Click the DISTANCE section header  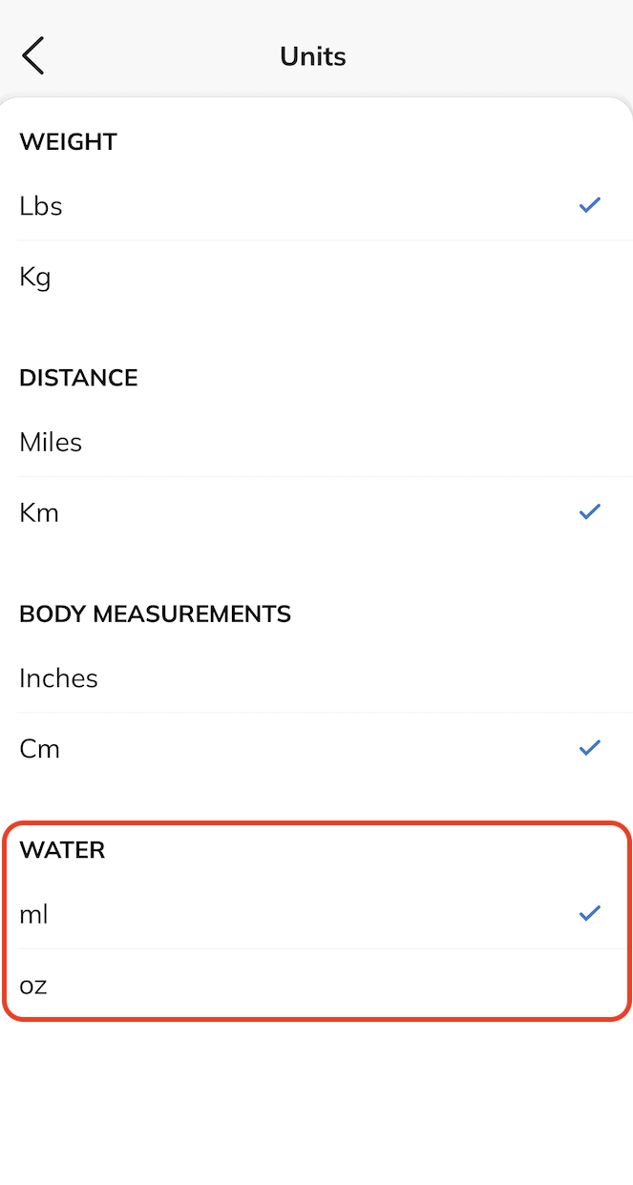[78, 378]
